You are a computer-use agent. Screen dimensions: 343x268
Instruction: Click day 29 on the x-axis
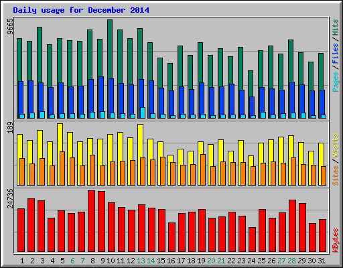click(x=301, y=261)
